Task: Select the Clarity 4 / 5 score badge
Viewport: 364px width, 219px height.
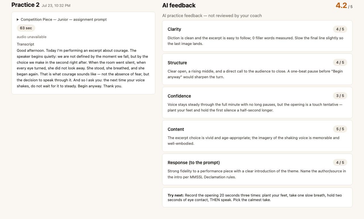Action: (x=340, y=29)
